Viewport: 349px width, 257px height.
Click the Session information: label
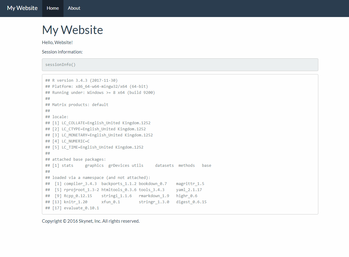62,52
